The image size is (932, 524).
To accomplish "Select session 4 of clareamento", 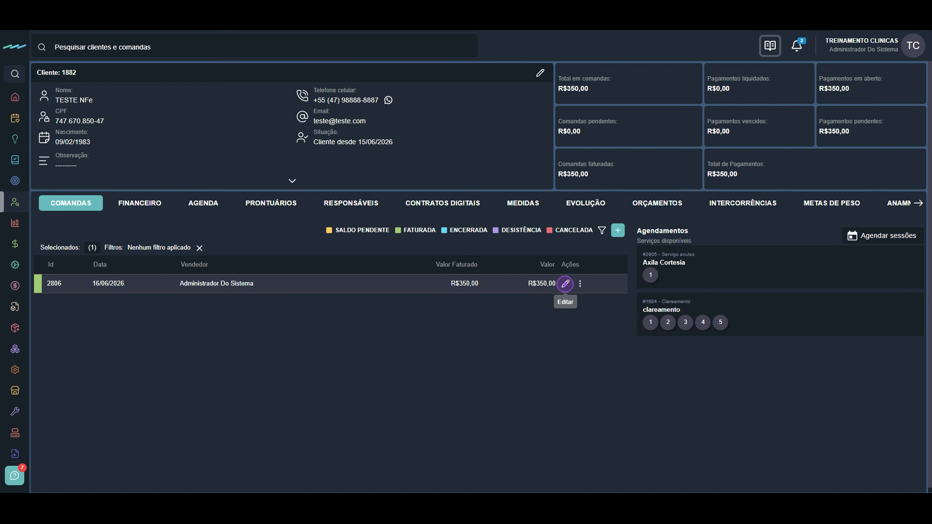I will point(703,322).
